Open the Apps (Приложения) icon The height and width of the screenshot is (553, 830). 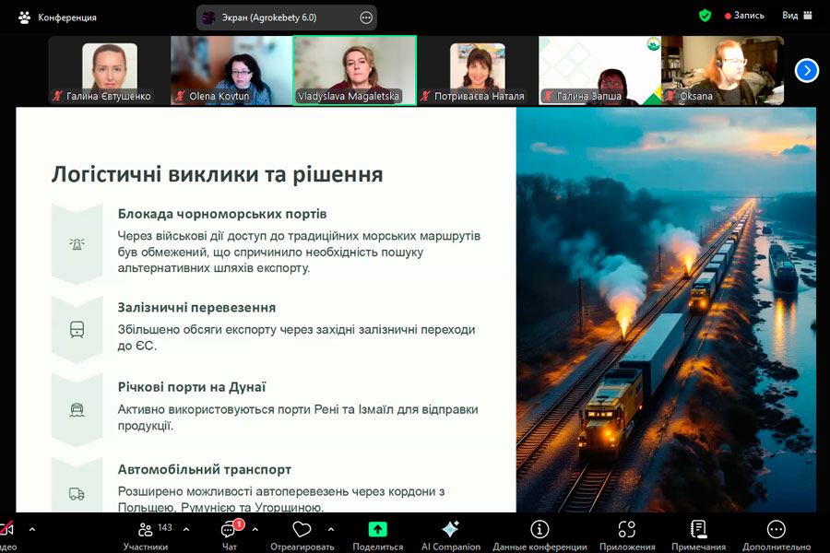(627, 530)
